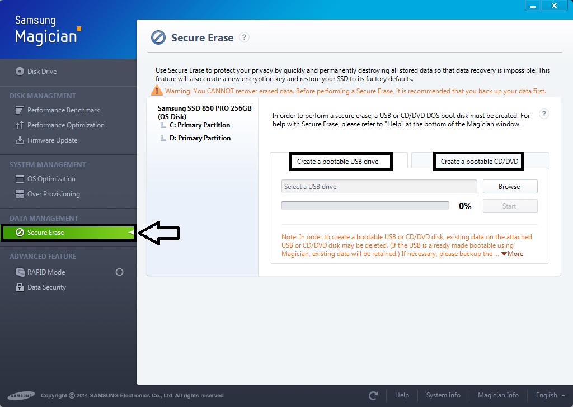Select the Performance Benchmark tool
Image resolution: width=573 pixels, height=407 pixels.
63,110
